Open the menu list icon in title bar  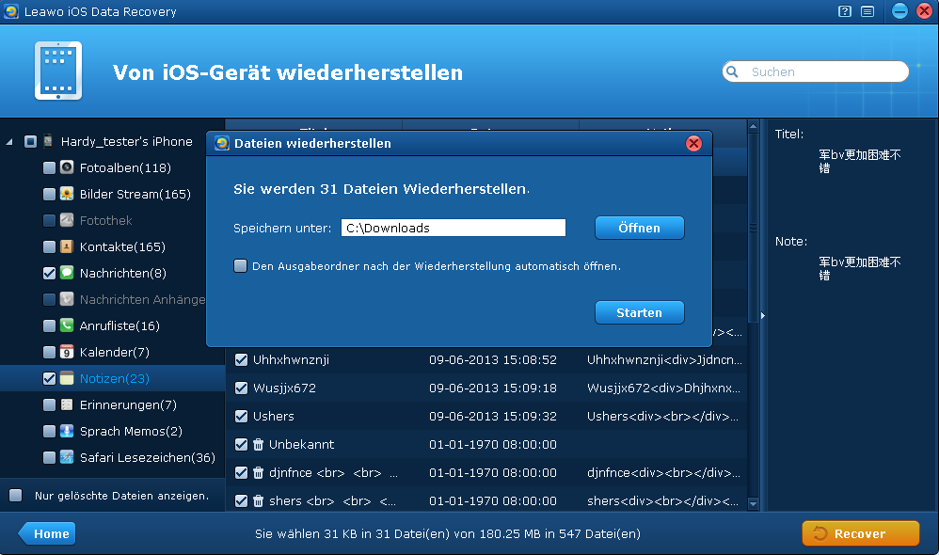pos(867,11)
